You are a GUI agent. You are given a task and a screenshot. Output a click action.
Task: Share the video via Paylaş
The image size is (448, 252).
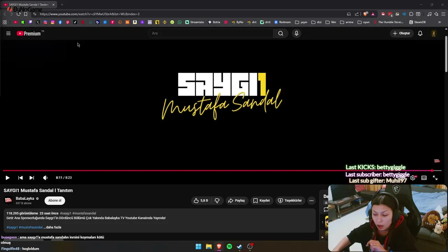pos(236,201)
